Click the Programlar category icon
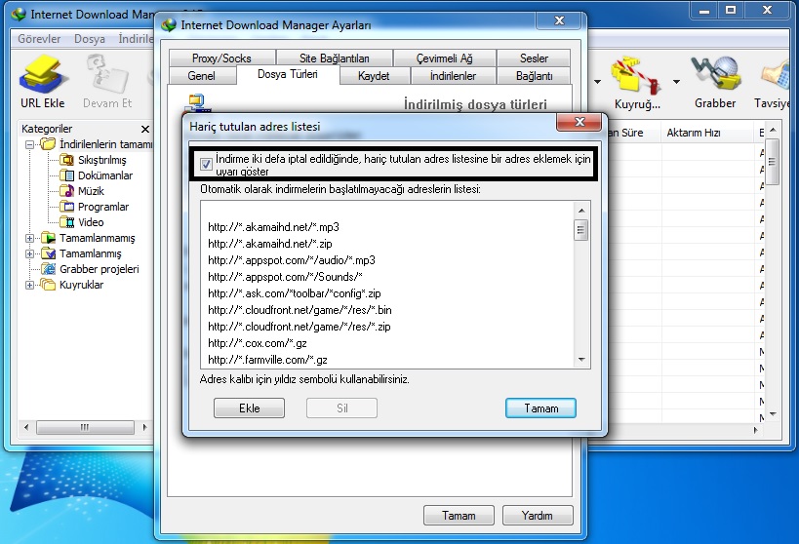The height and width of the screenshot is (544, 799). [x=67, y=207]
